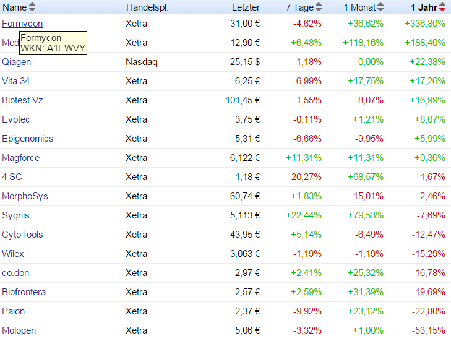Image resolution: width=451 pixels, height=341 pixels.
Task: Open the Qiagen stock page
Action: 17,62
